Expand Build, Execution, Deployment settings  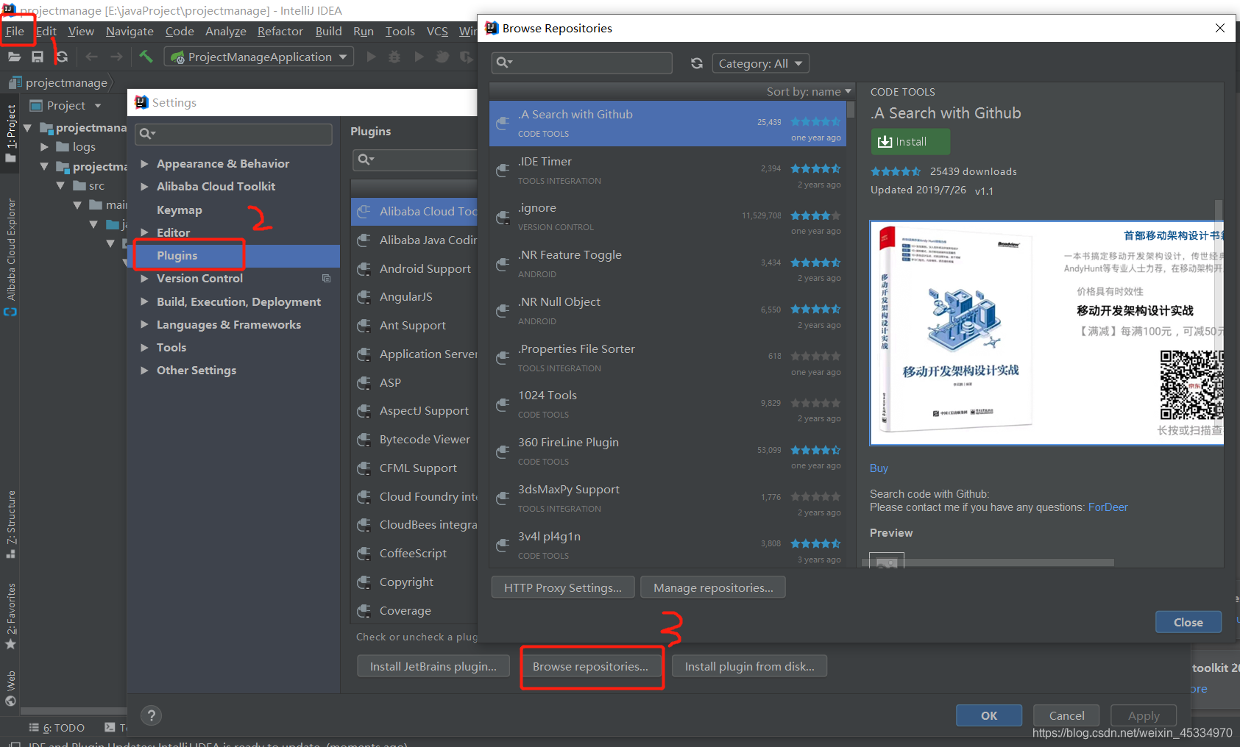point(145,301)
